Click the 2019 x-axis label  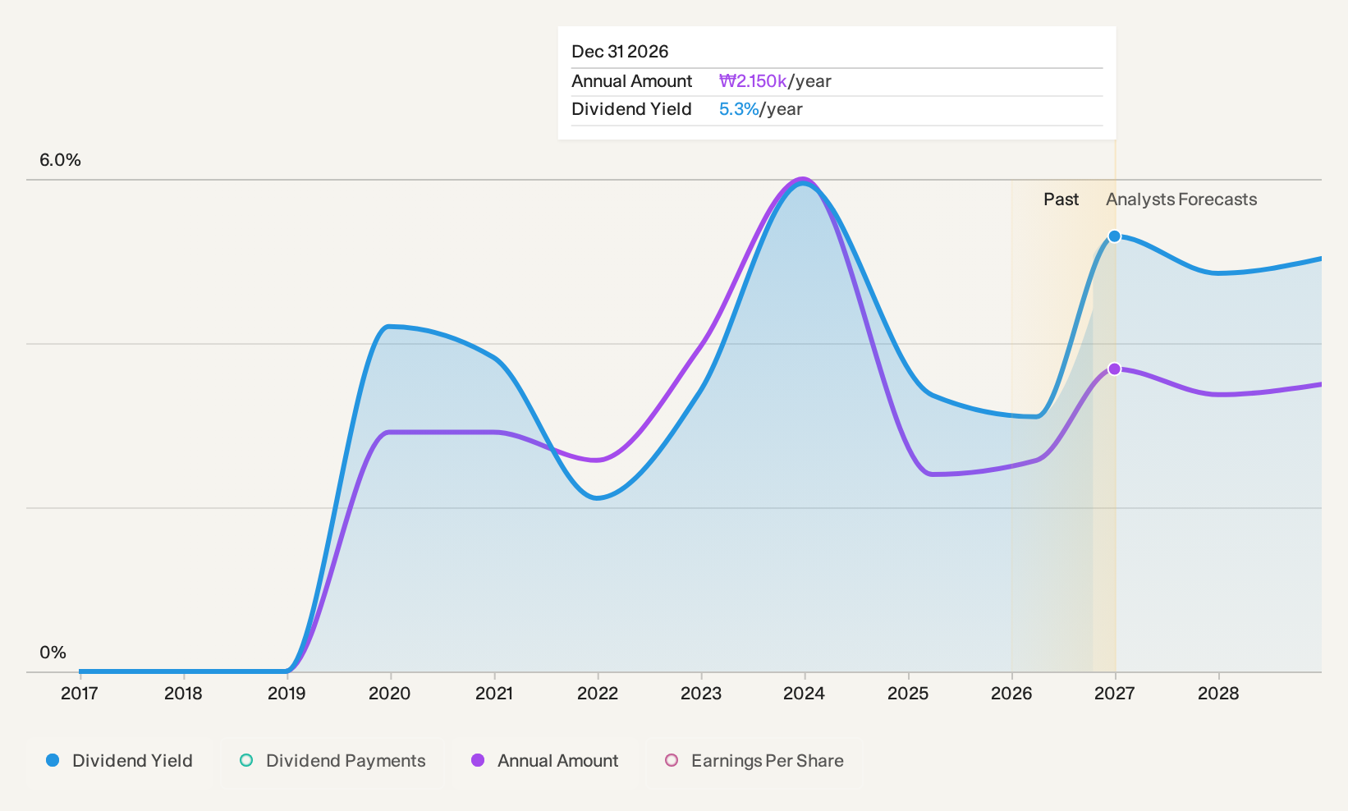click(x=287, y=694)
